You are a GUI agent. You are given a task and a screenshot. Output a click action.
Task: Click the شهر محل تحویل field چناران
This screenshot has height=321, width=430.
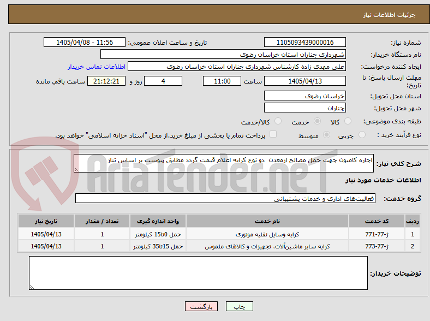(305, 108)
